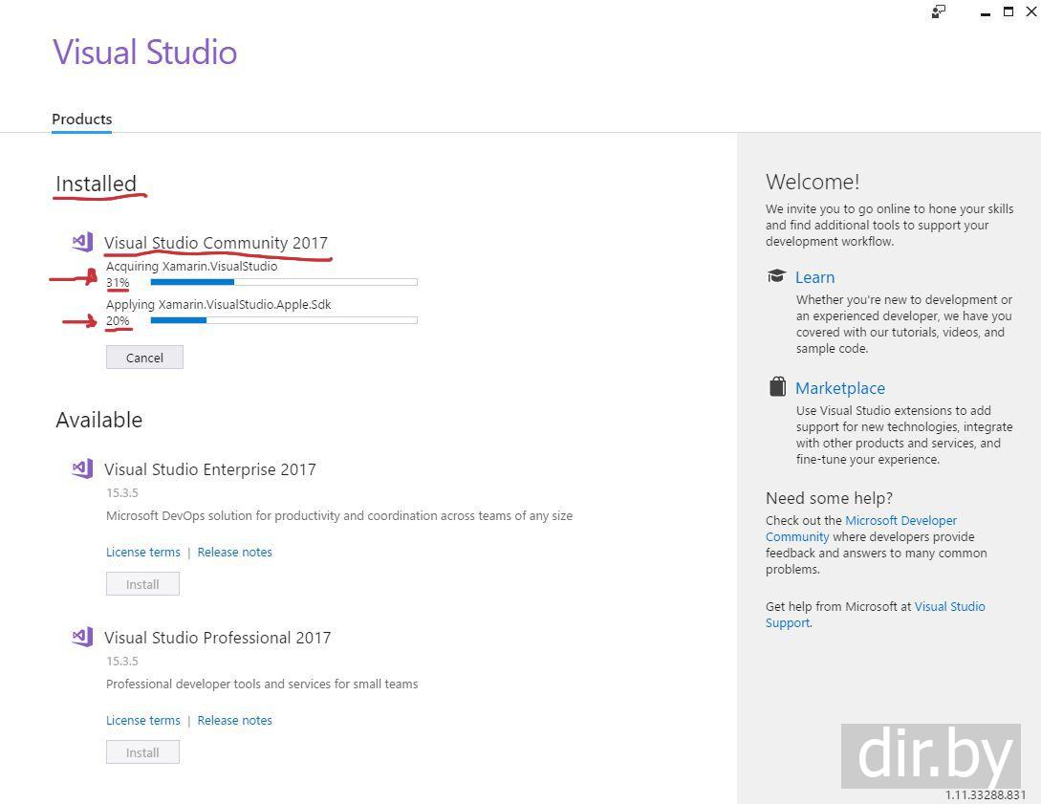Click the Visual Studio Community 2017 logo icon
This screenshot has height=804, width=1041.
coord(82,243)
